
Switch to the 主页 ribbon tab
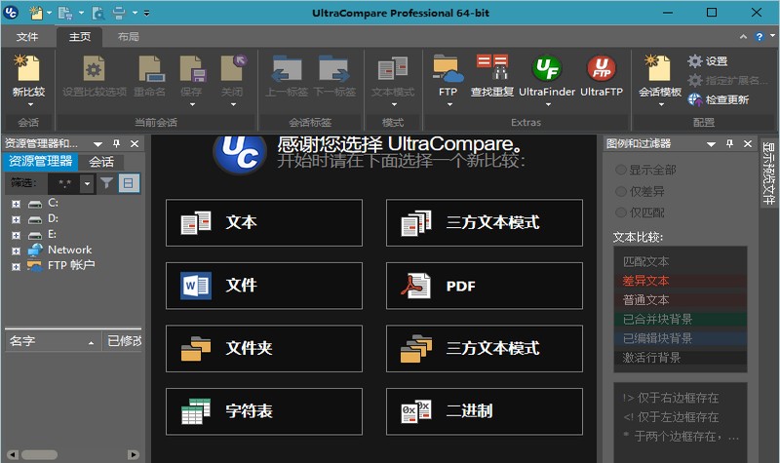click(x=80, y=37)
